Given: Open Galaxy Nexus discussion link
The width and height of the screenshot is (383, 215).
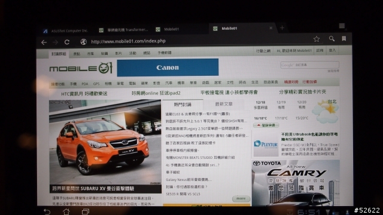Looking at the screenshot, I should coord(189,180).
